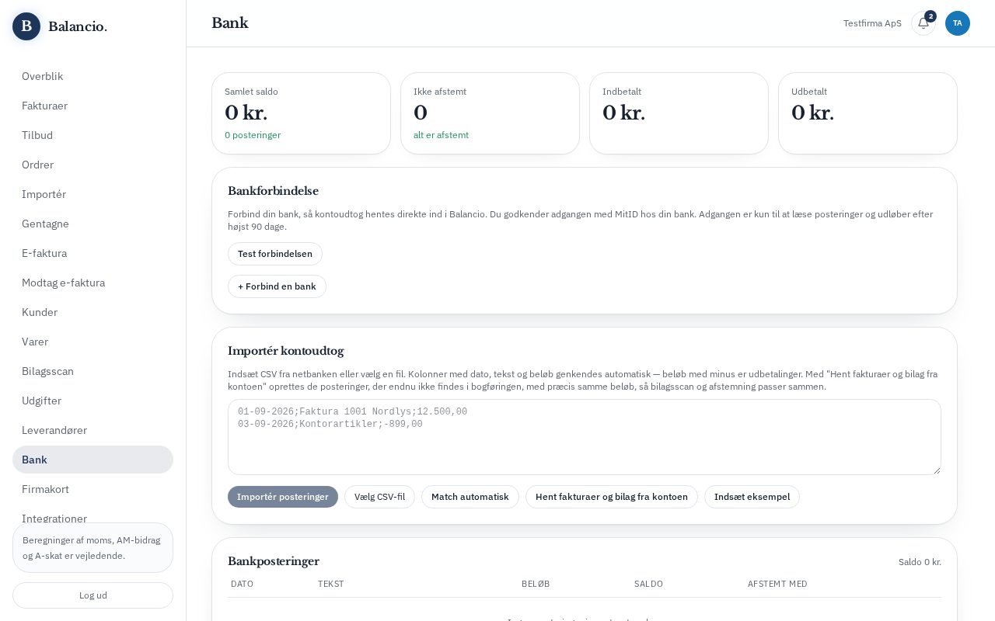Click Match automatisk button
995x621 pixels.
coord(470,497)
